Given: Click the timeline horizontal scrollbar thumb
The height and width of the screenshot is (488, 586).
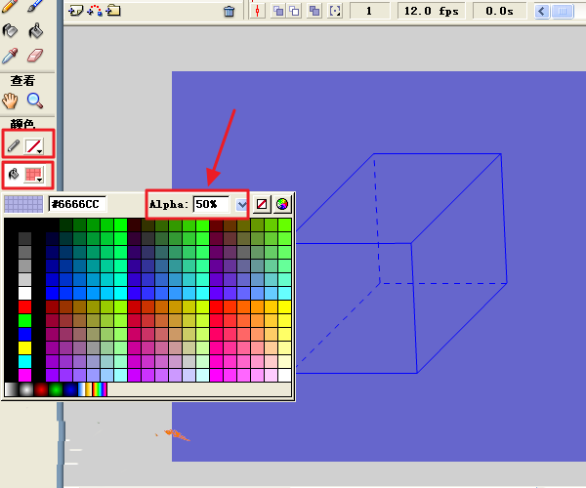Looking at the screenshot, I should point(563,11).
